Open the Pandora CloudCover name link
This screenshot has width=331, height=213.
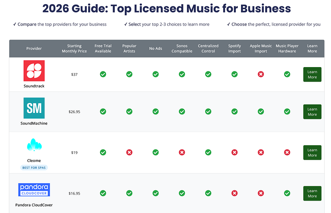[x=34, y=205]
